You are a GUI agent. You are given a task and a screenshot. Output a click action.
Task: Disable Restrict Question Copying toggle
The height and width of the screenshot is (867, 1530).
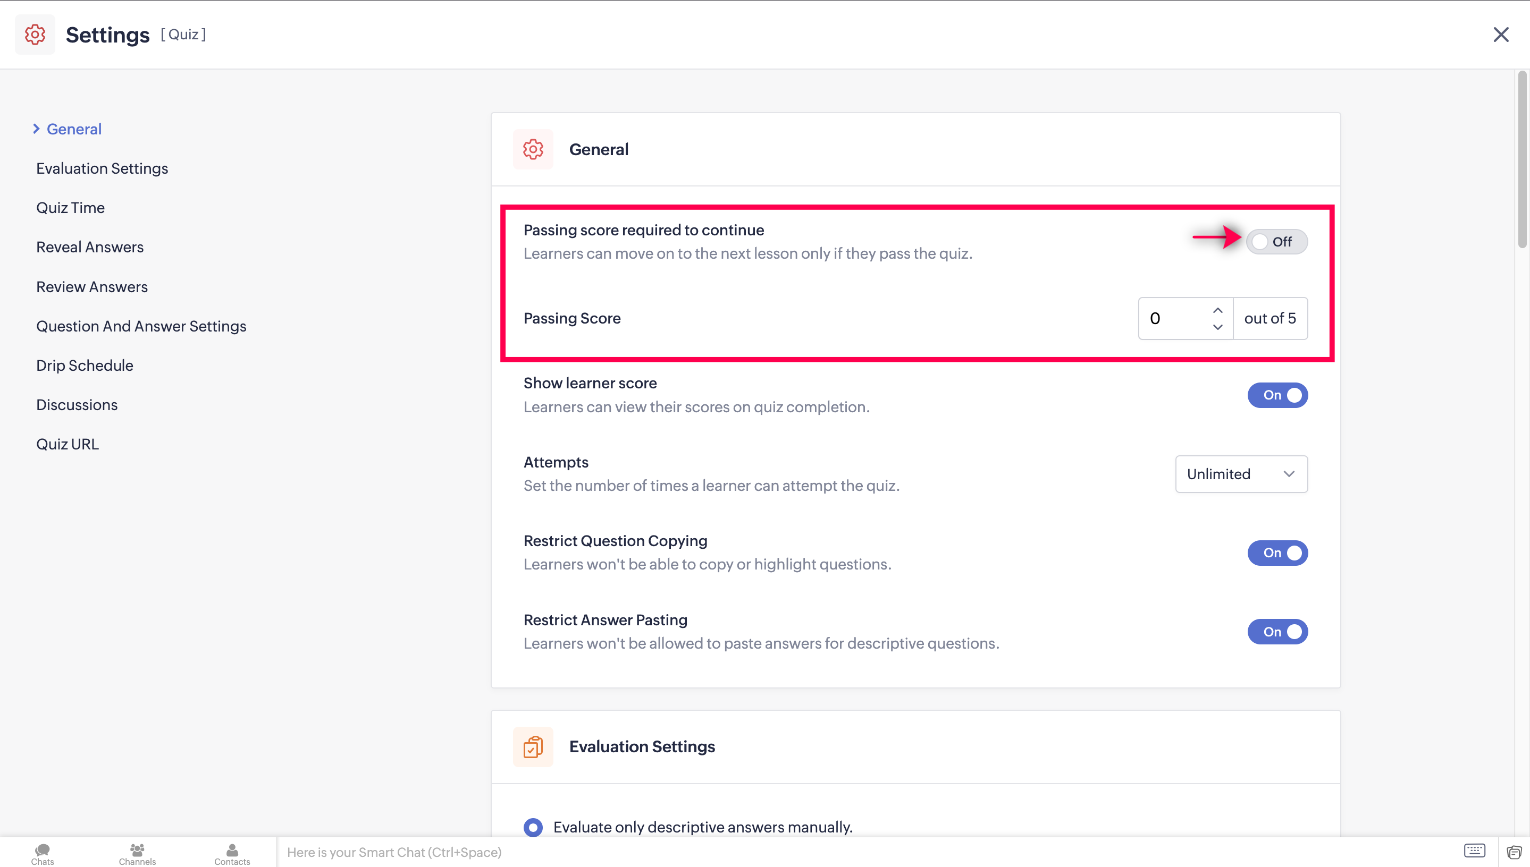1277,553
